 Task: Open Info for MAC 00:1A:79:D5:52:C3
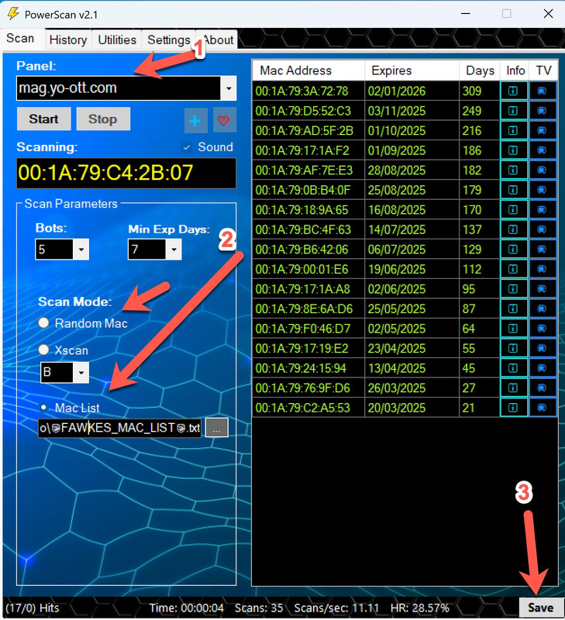[x=514, y=111]
